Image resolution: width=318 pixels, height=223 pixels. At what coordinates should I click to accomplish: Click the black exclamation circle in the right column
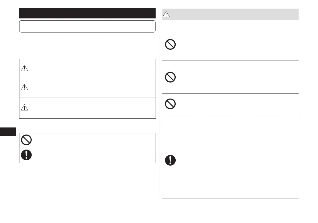click(170, 160)
